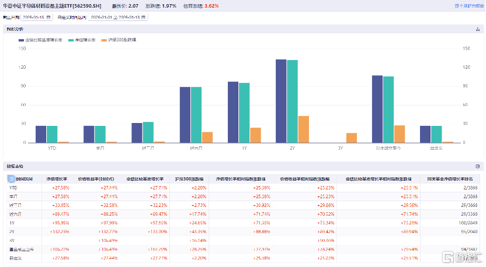Open calendar icon in custom date range field

[x=143, y=17]
